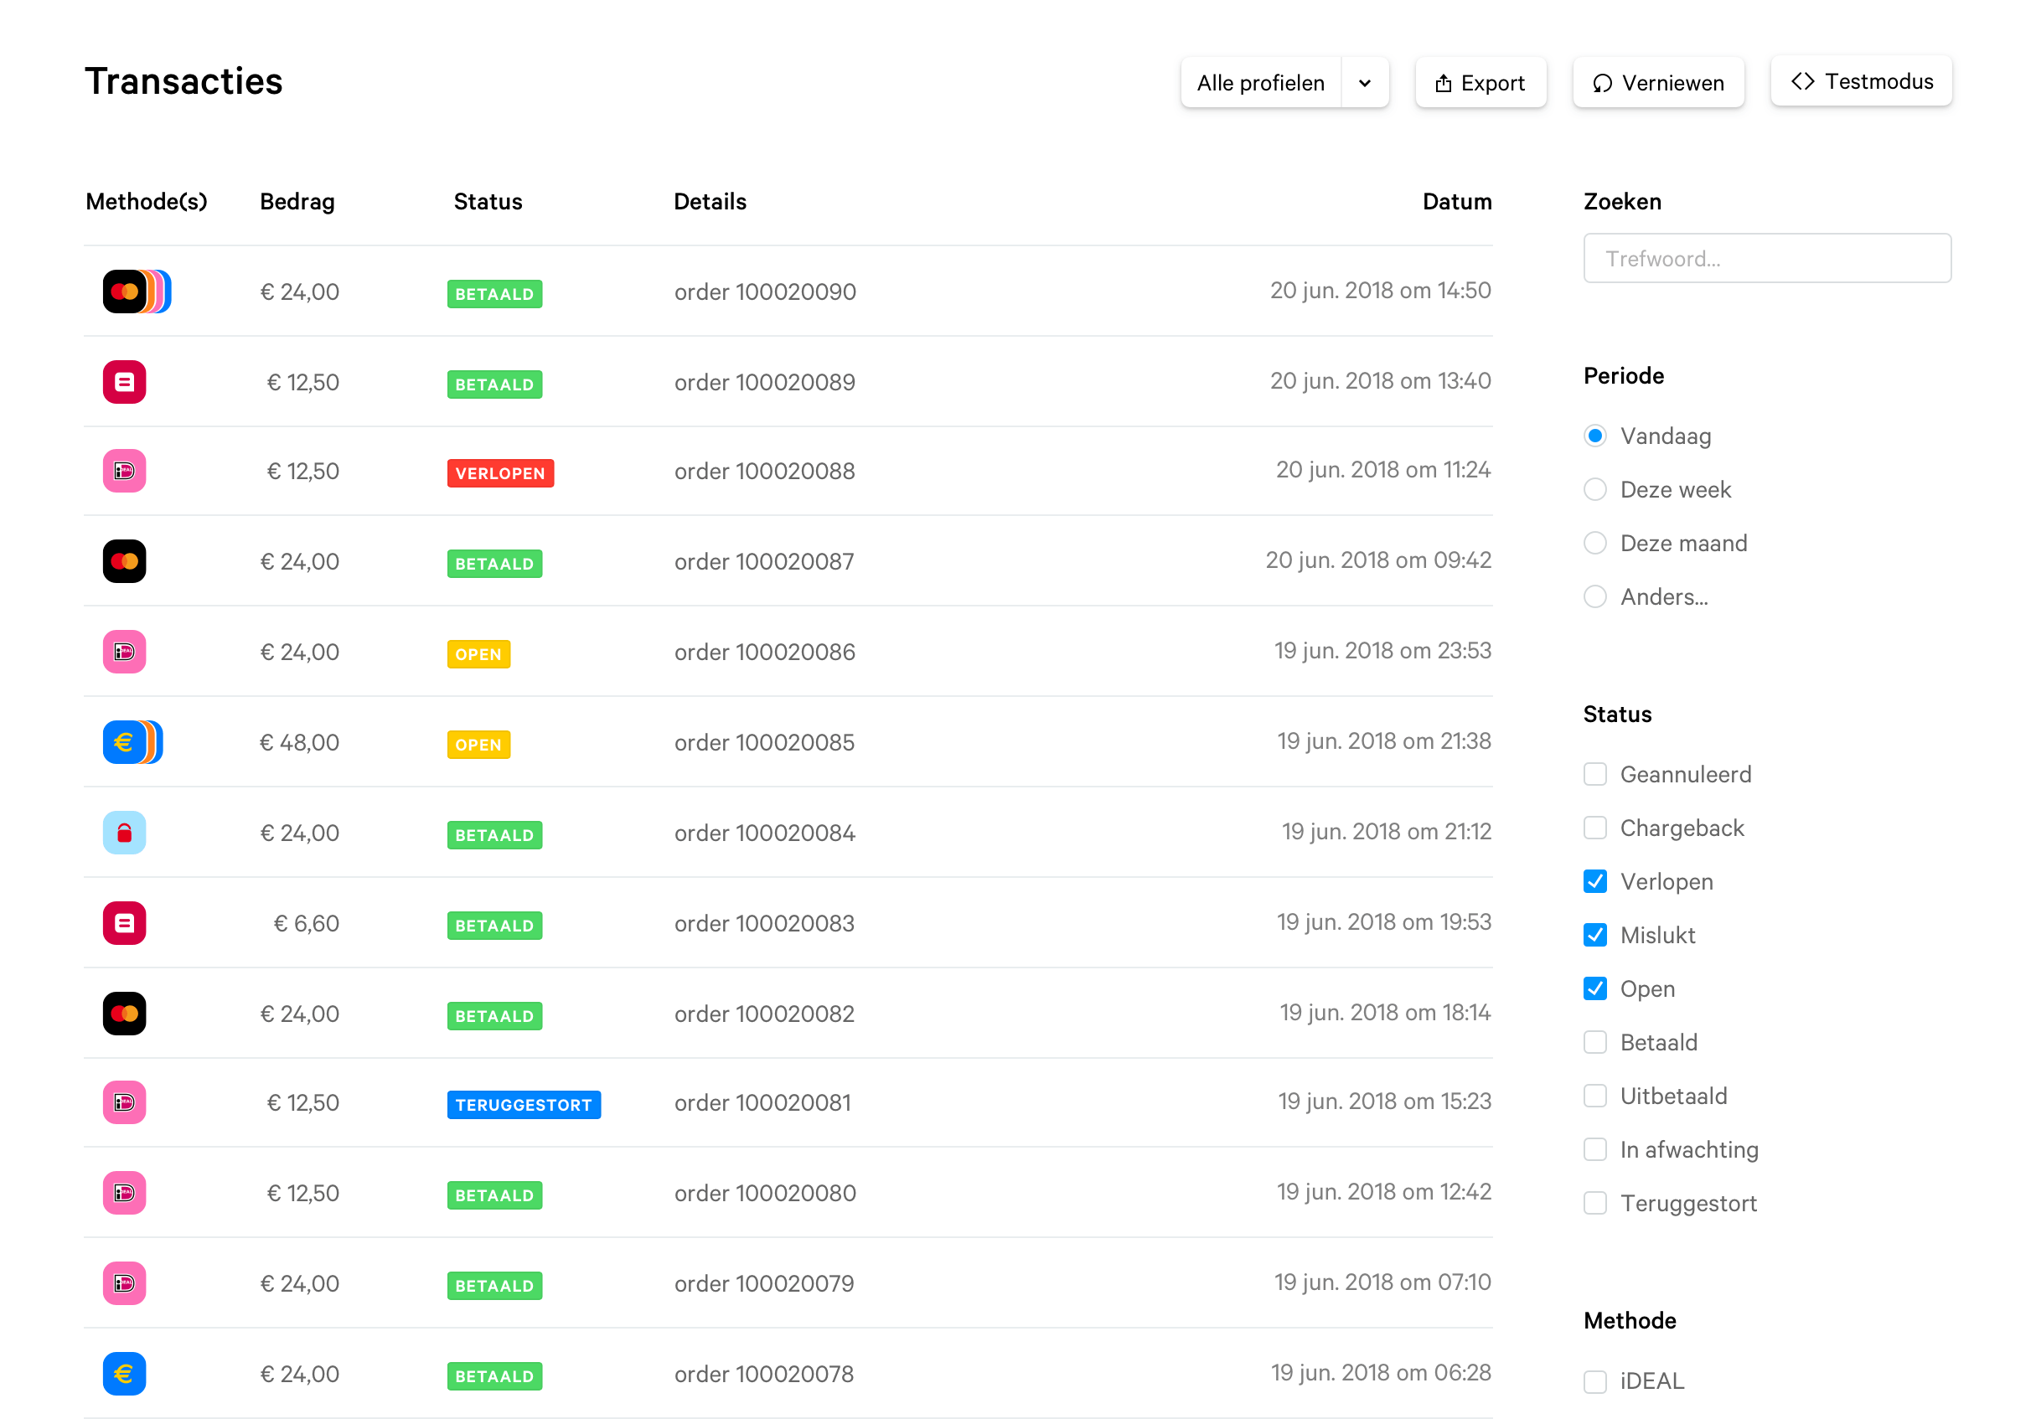Click the VERLOPEN status badge
The height and width of the screenshot is (1419, 2036).
(500, 472)
